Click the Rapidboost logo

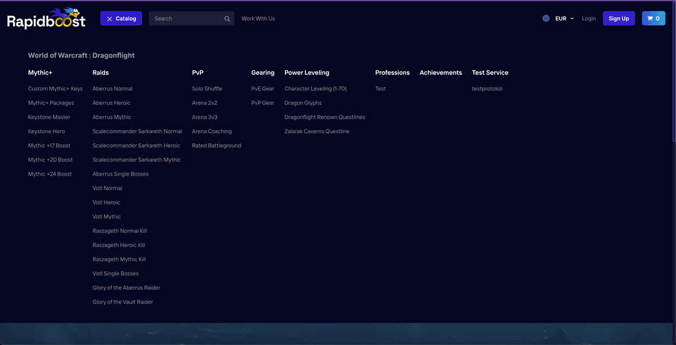point(46,19)
